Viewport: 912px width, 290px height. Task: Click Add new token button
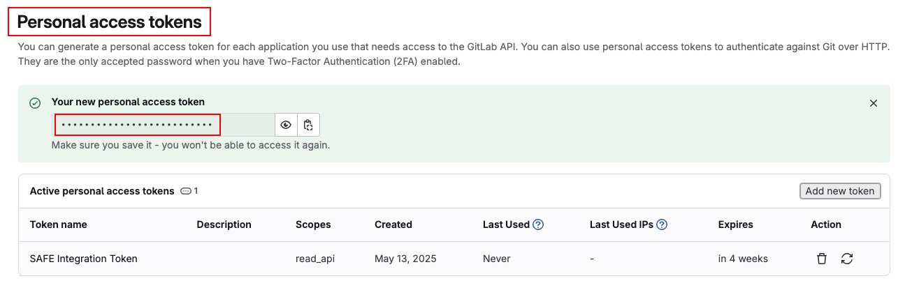click(840, 191)
